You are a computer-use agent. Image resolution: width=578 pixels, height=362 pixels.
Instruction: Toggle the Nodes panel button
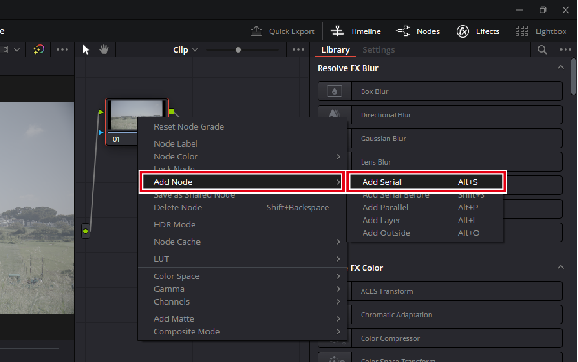pos(418,31)
